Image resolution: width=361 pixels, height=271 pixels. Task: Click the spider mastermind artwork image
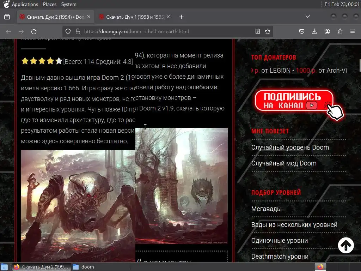[78, 206]
